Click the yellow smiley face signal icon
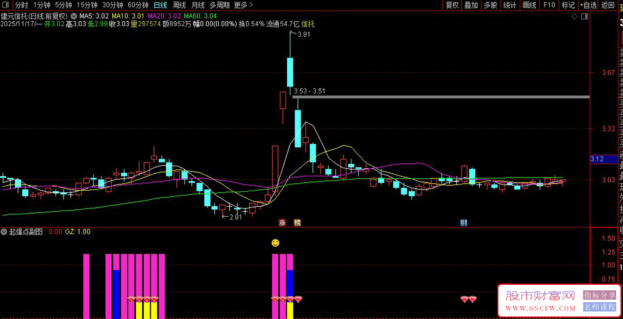 pyautogui.click(x=275, y=242)
